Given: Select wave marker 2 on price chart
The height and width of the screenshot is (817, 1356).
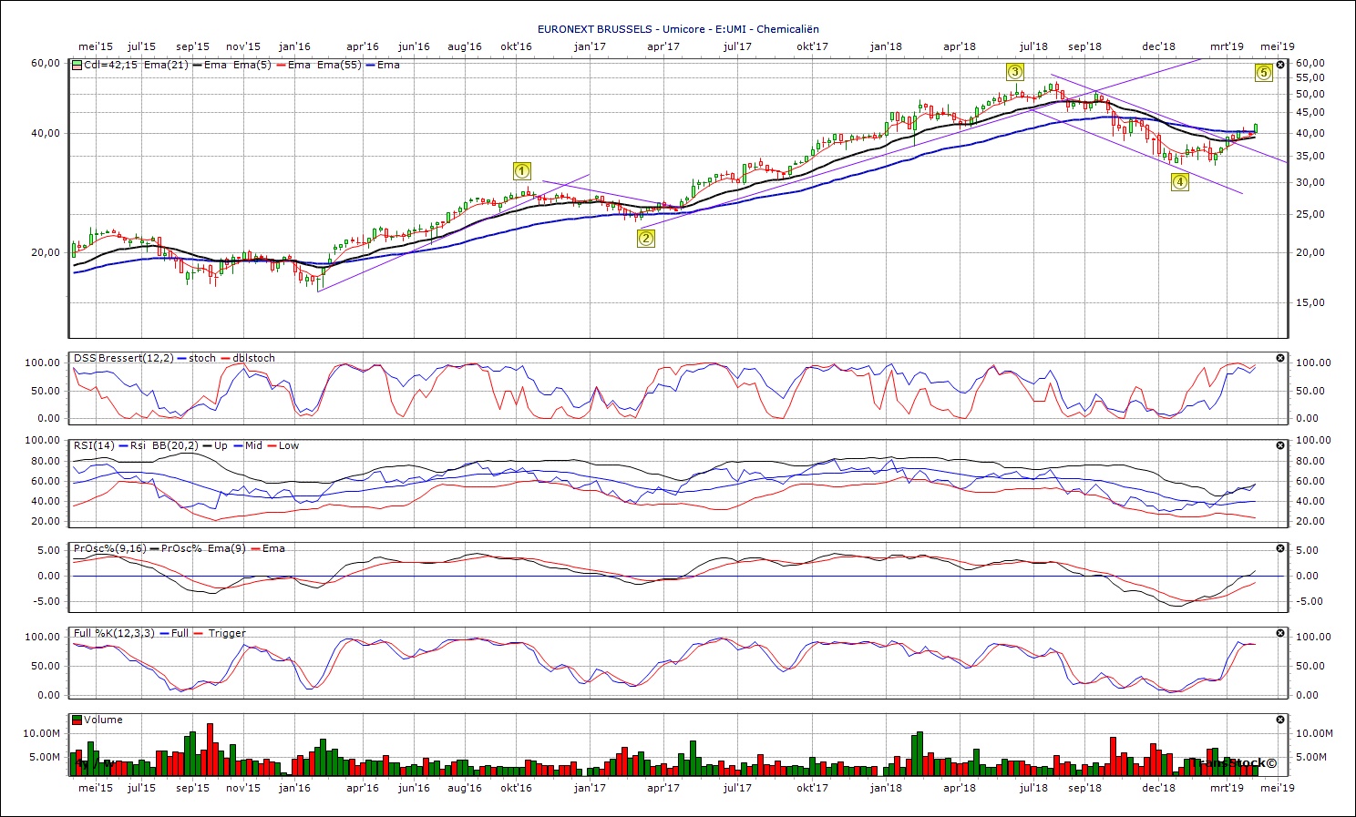Looking at the screenshot, I should click(x=645, y=239).
